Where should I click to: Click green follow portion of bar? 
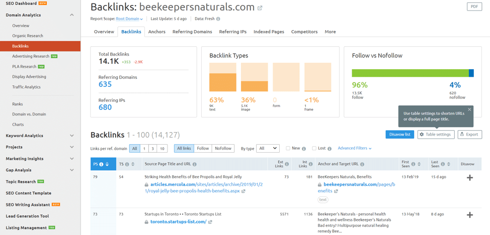point(411,73)
